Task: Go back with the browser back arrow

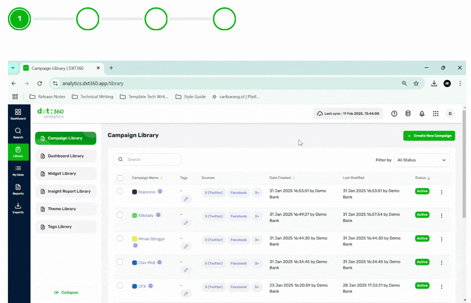Action: [14, 83]
